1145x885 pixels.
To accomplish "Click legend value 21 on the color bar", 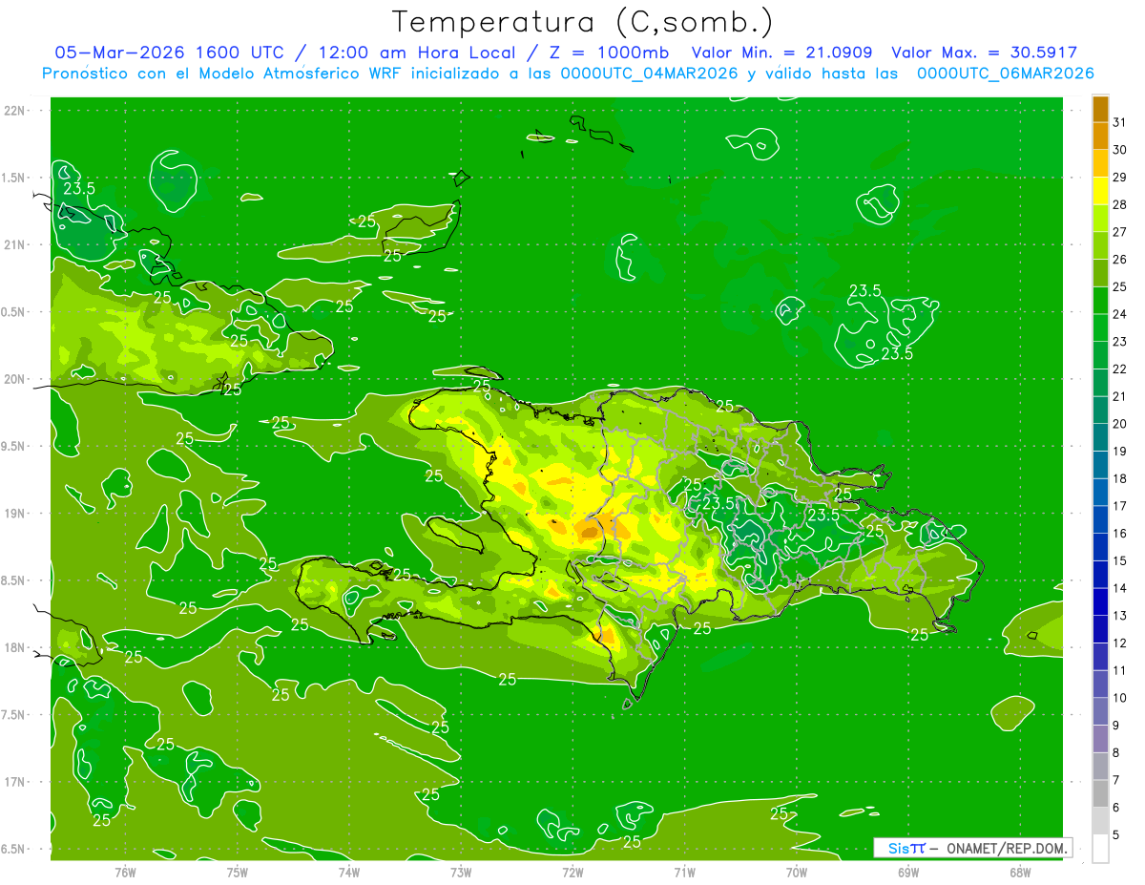I will point(1120,396).
